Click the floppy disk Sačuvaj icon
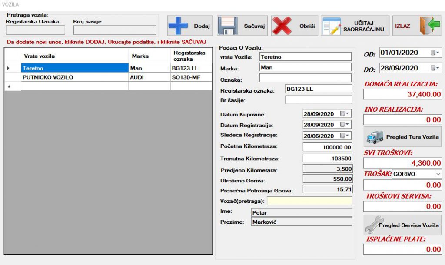 (228, 26)
